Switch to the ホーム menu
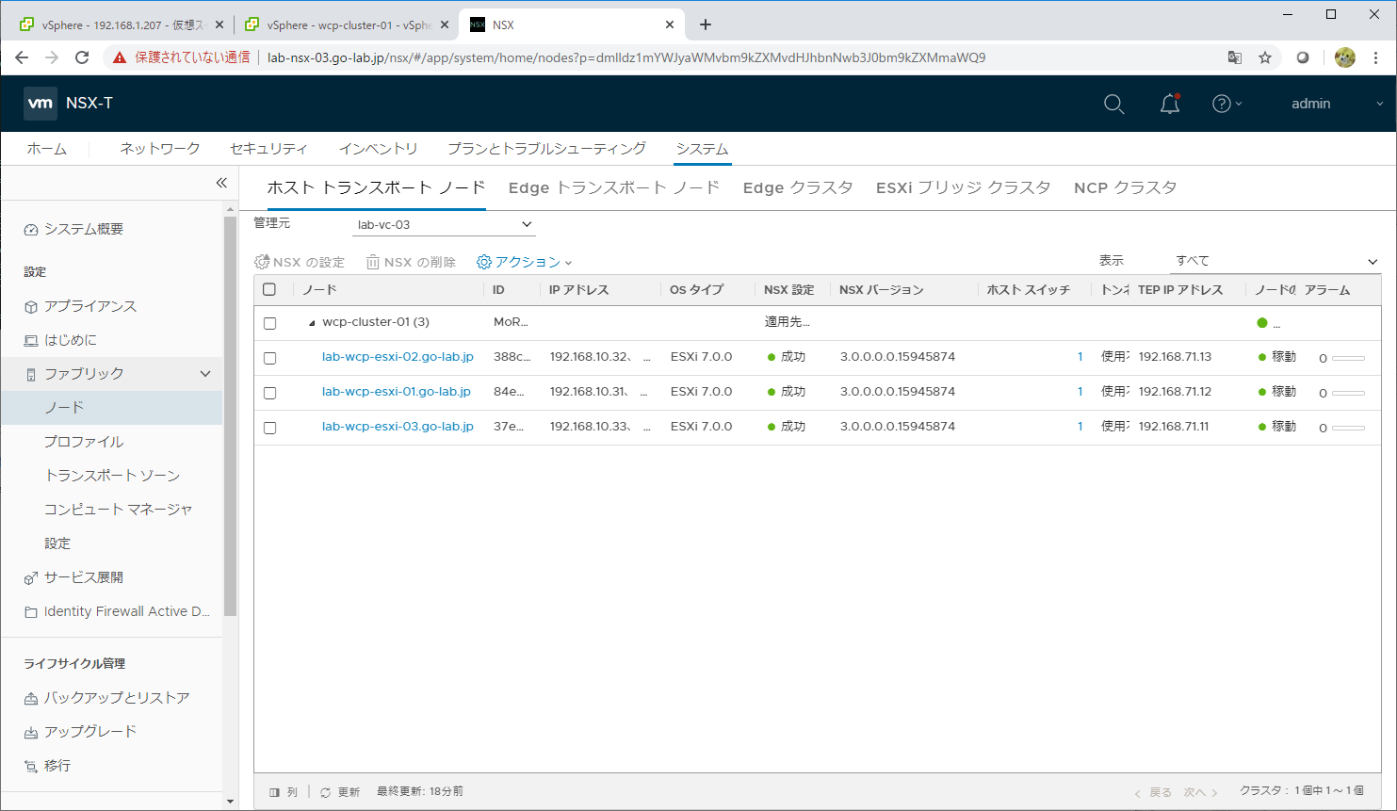This screenshot has width=1397, height=811. 47,149
